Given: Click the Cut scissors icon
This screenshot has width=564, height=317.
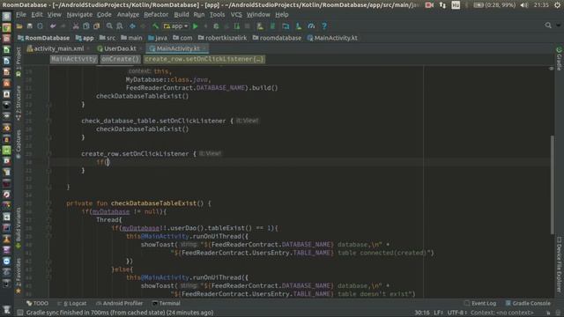Looking at the screenshot, I should [76, 26].
